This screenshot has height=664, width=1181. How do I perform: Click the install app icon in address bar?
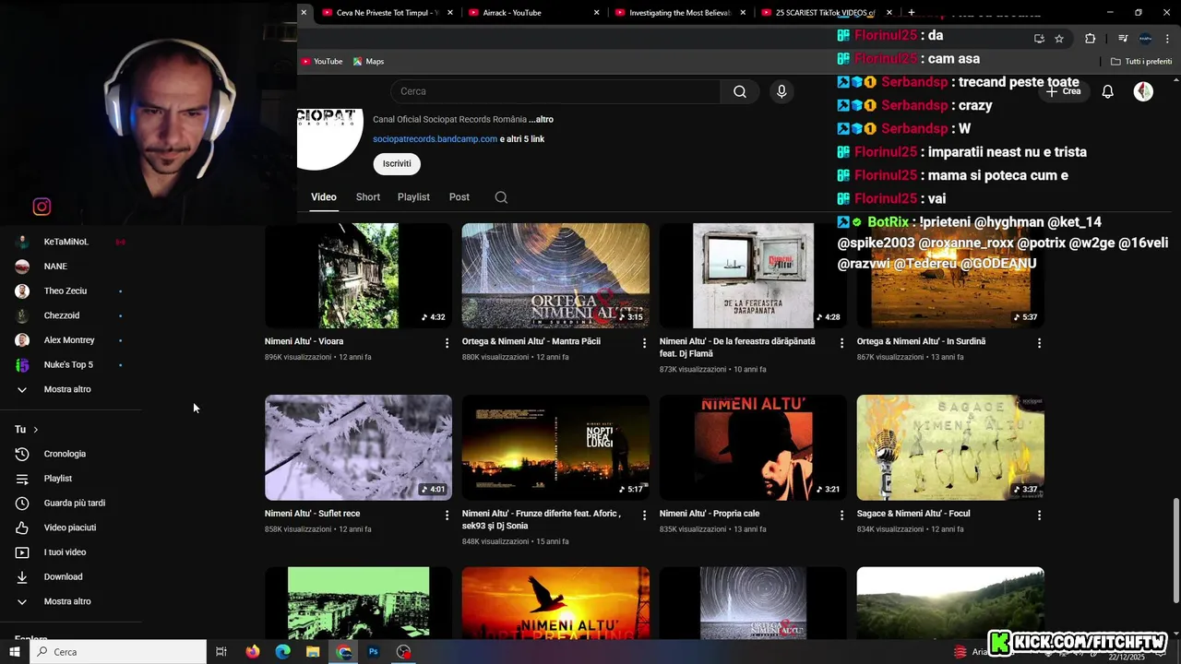[x=1039, y=39]
